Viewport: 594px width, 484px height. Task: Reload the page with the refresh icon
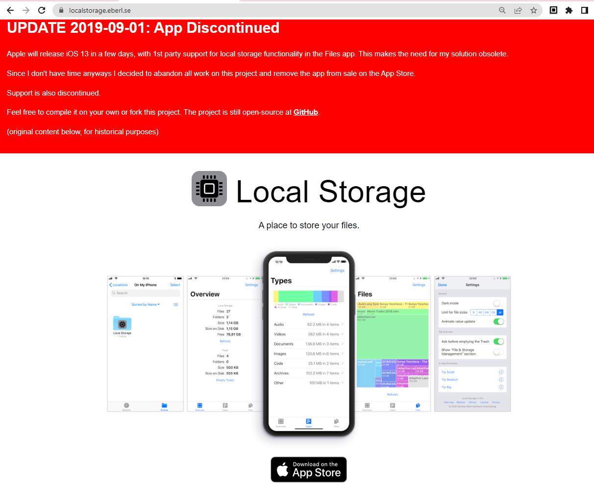click(42, 10)
